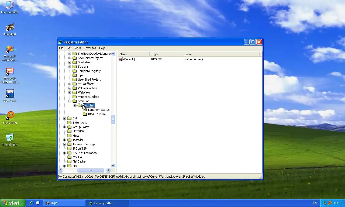Viewport: 345px width, 207px height.
Task: Select folder icon of RMA Test Tile
Action: (x=85, y=114)
